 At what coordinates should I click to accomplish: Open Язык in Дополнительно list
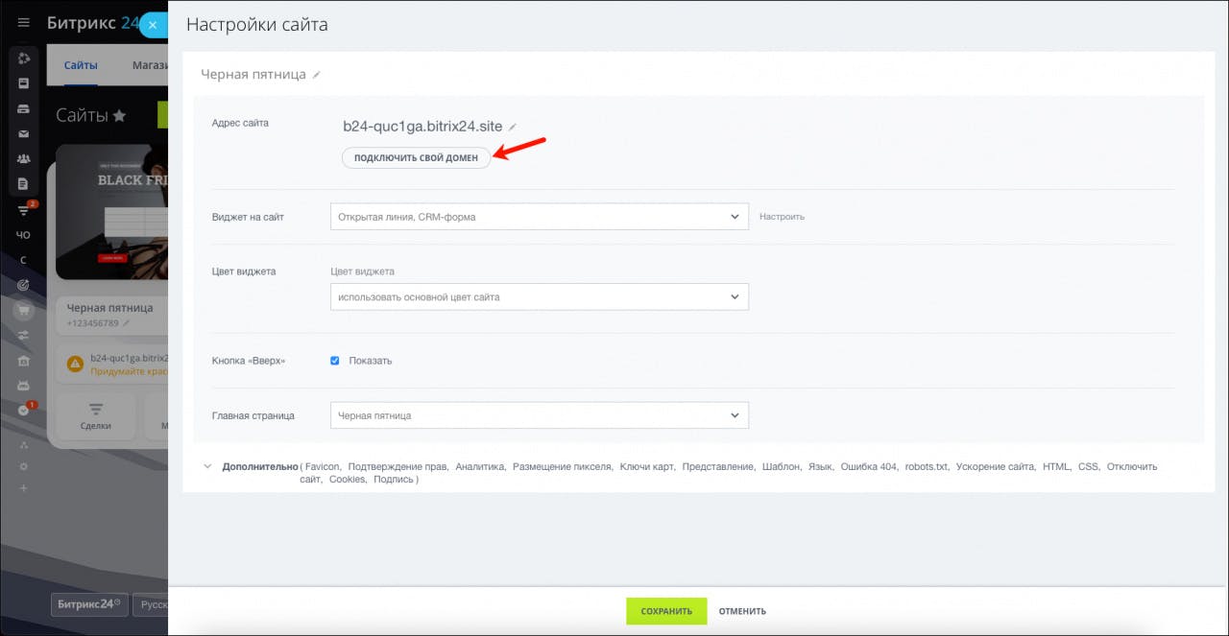point(822,467)
